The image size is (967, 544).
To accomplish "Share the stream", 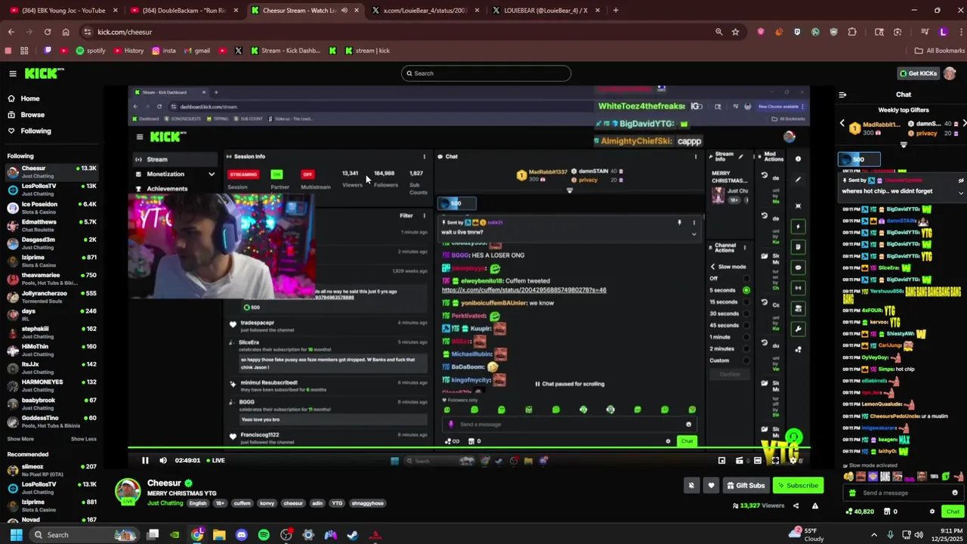I will point(796,505).
